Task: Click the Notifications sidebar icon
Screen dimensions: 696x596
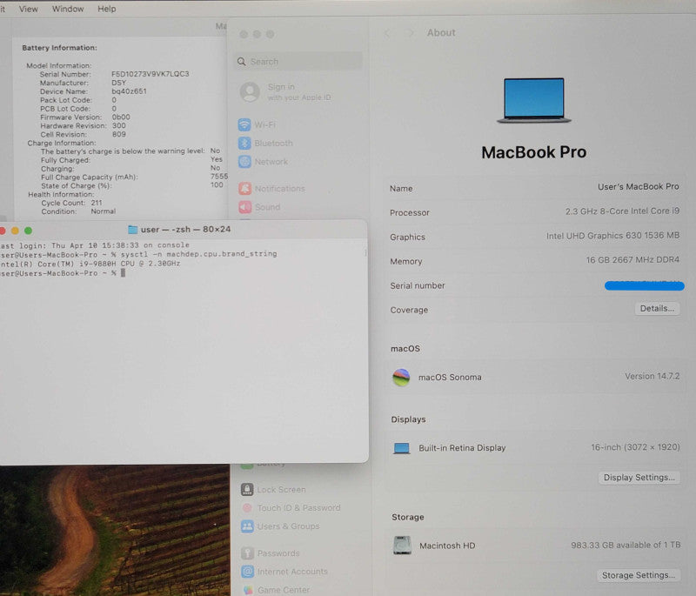Action: pyautogui.click(x=245, y=189)
